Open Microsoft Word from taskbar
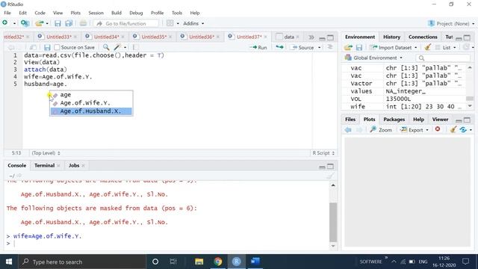This screenshot has height=269, width=478. [x=255, y=262]
